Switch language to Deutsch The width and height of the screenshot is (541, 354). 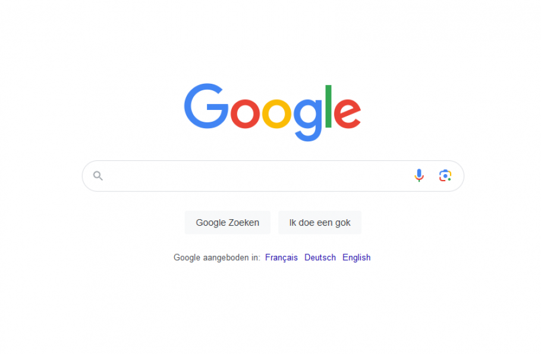(x=320, y=258)
